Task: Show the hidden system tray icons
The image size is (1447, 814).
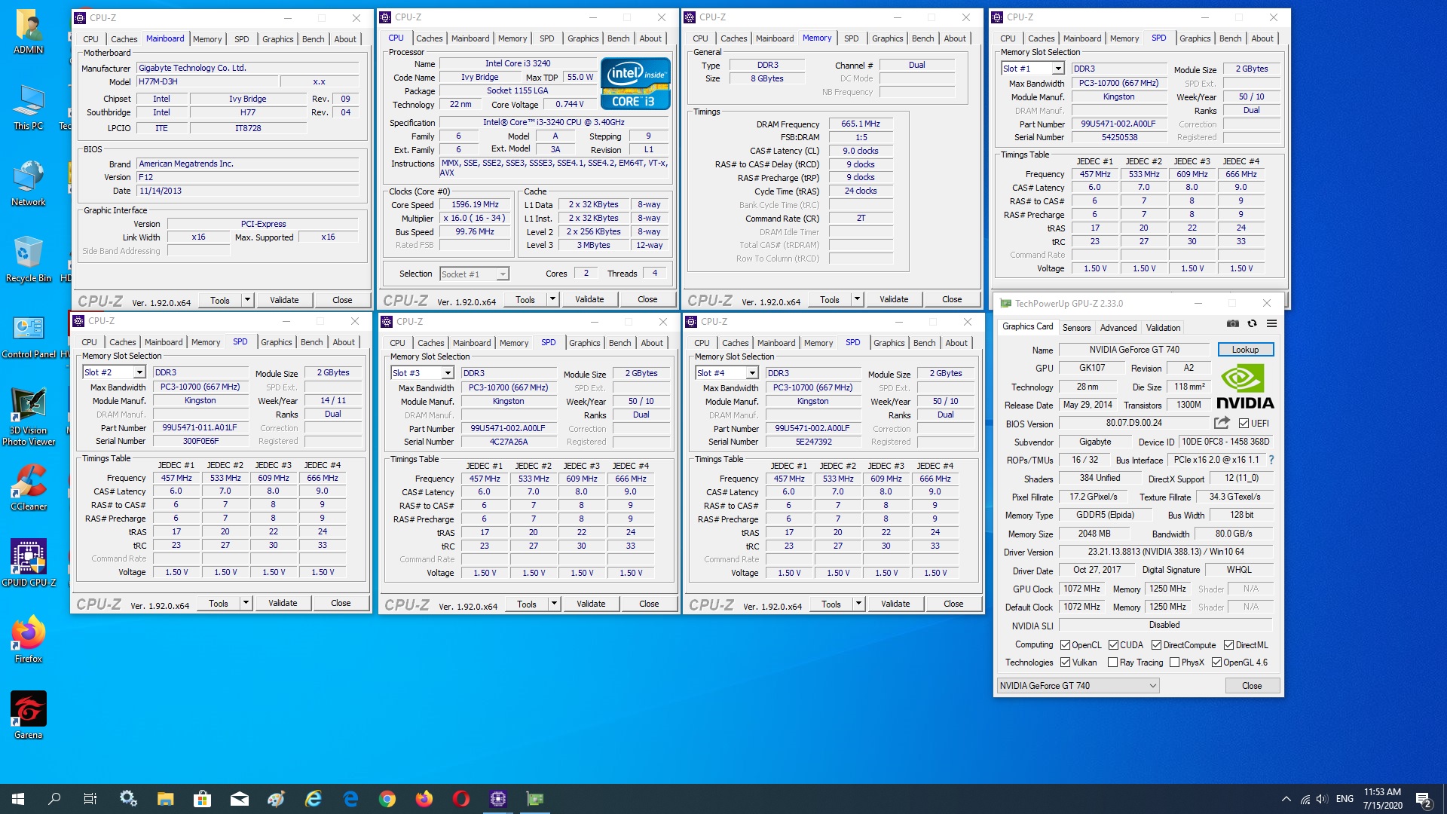Action: click(x=1286, y=799)
